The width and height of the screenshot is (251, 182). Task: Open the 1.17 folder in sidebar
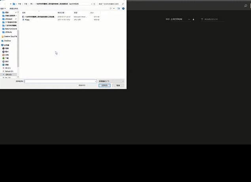[x=9, y=22]
